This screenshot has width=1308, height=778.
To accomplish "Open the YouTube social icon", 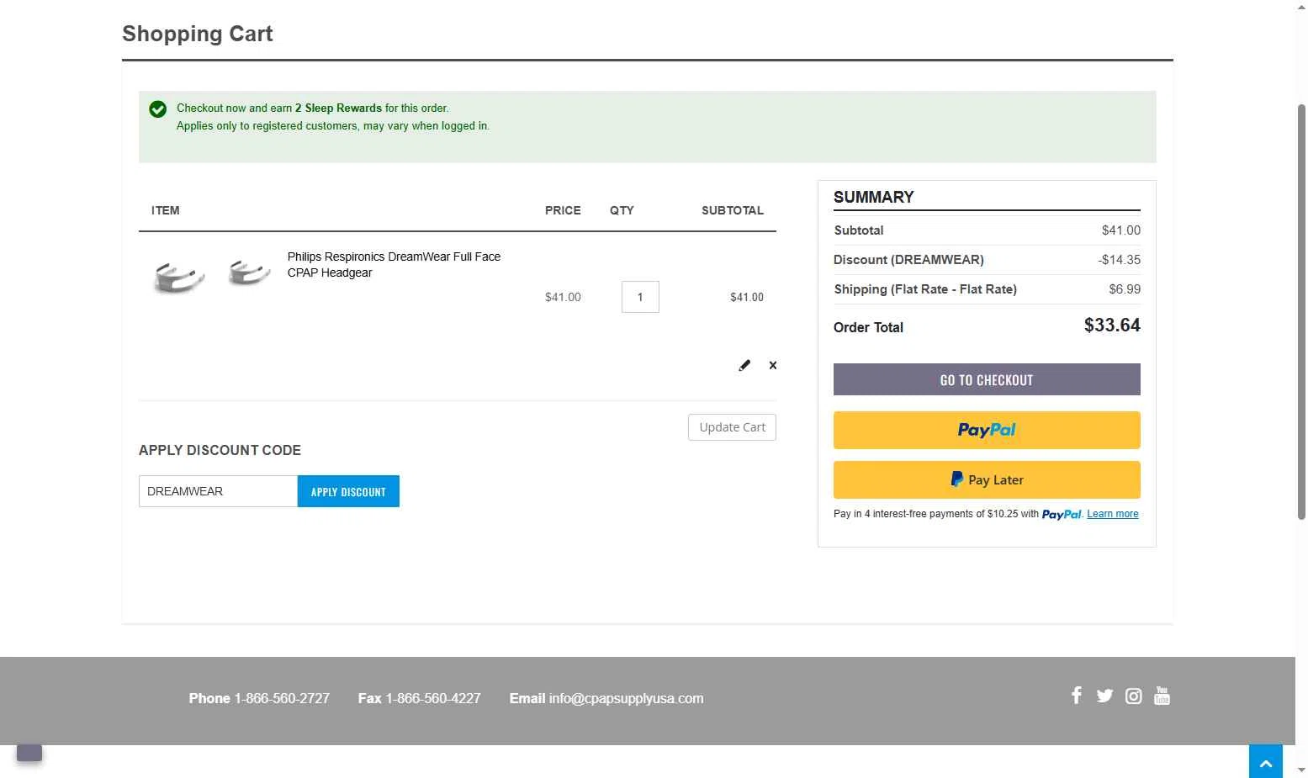I will coord(1162,696).
